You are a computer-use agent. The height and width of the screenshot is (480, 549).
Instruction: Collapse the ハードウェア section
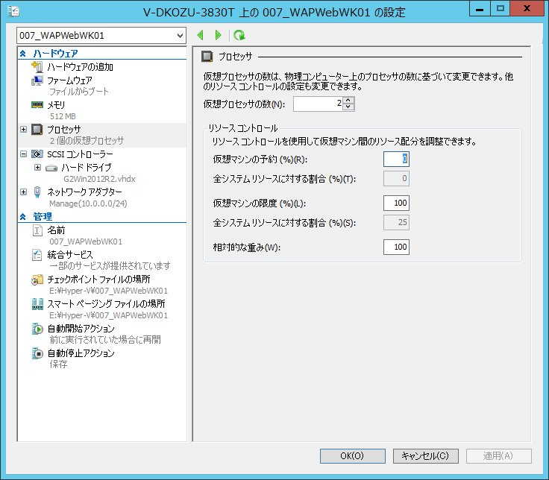[x=23, y=54]
